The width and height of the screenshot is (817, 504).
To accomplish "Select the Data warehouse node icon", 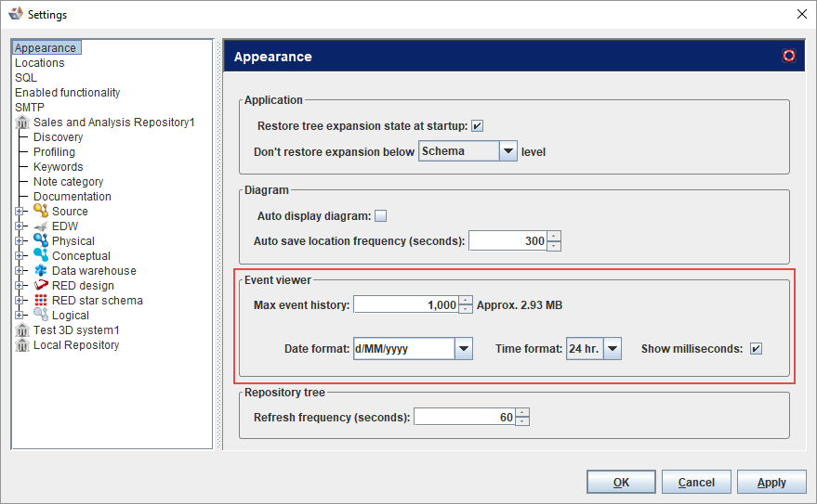I will pos(41,271).
